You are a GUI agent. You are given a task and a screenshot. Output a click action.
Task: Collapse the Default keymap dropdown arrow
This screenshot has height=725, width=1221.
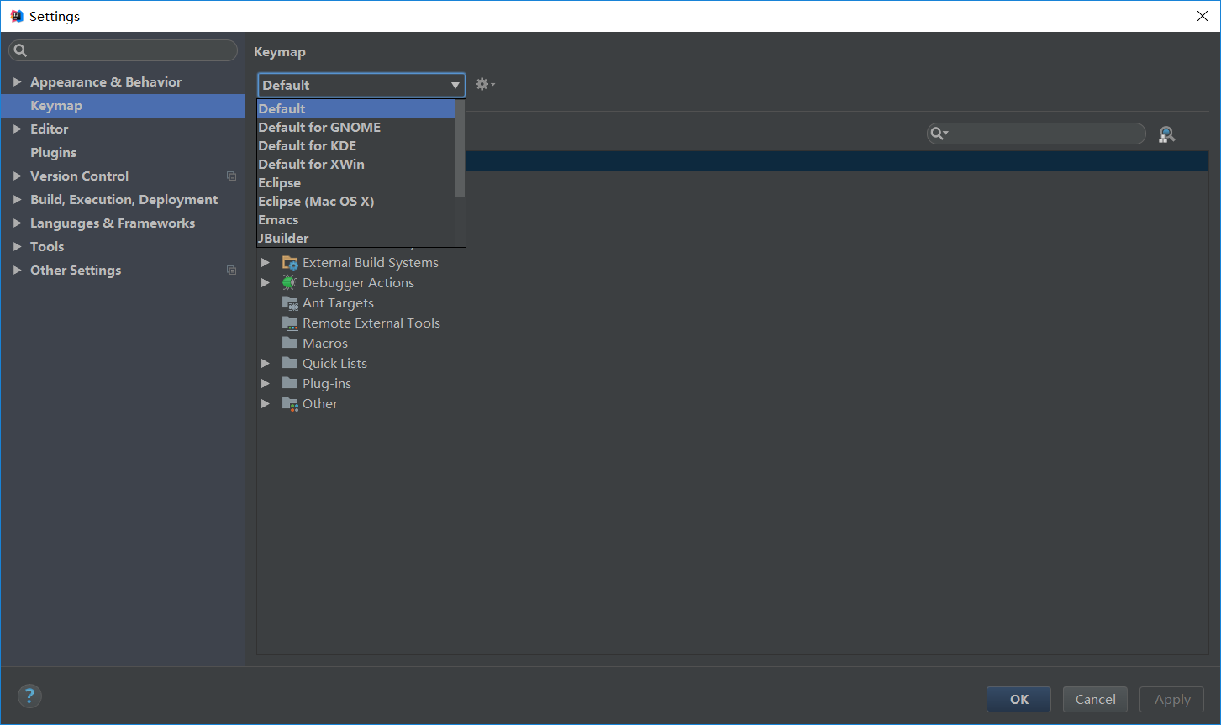pyautogui.click(x=455, y=85)
